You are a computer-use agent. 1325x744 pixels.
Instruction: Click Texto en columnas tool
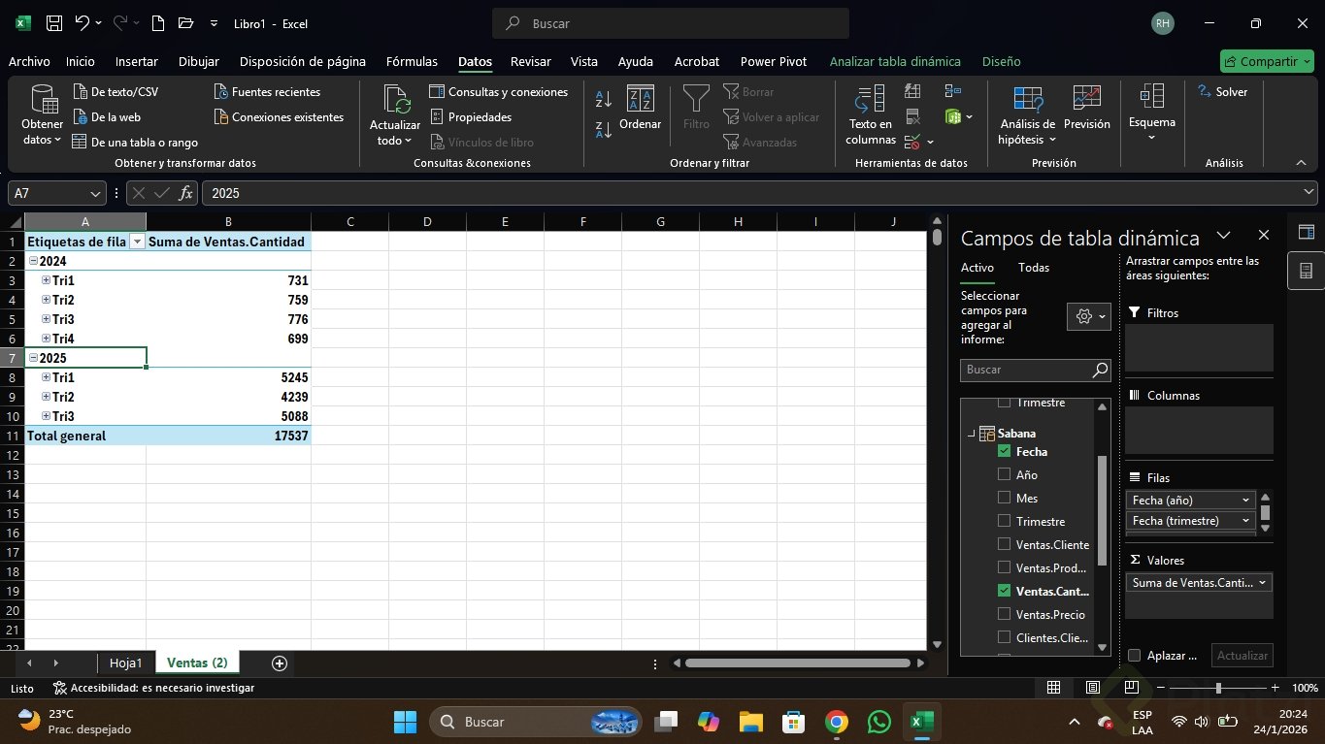pyautogui.click(x=870, y=115)
